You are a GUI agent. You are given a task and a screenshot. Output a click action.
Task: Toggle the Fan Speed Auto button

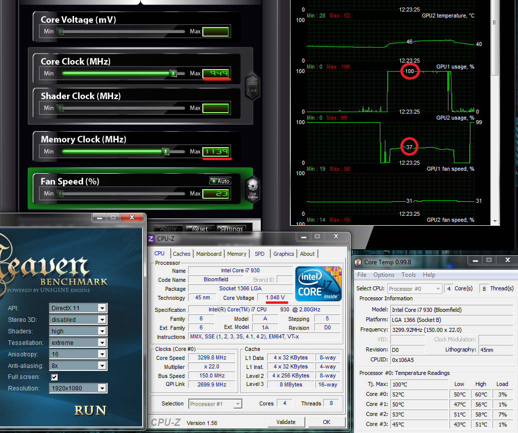pos(220,181)
